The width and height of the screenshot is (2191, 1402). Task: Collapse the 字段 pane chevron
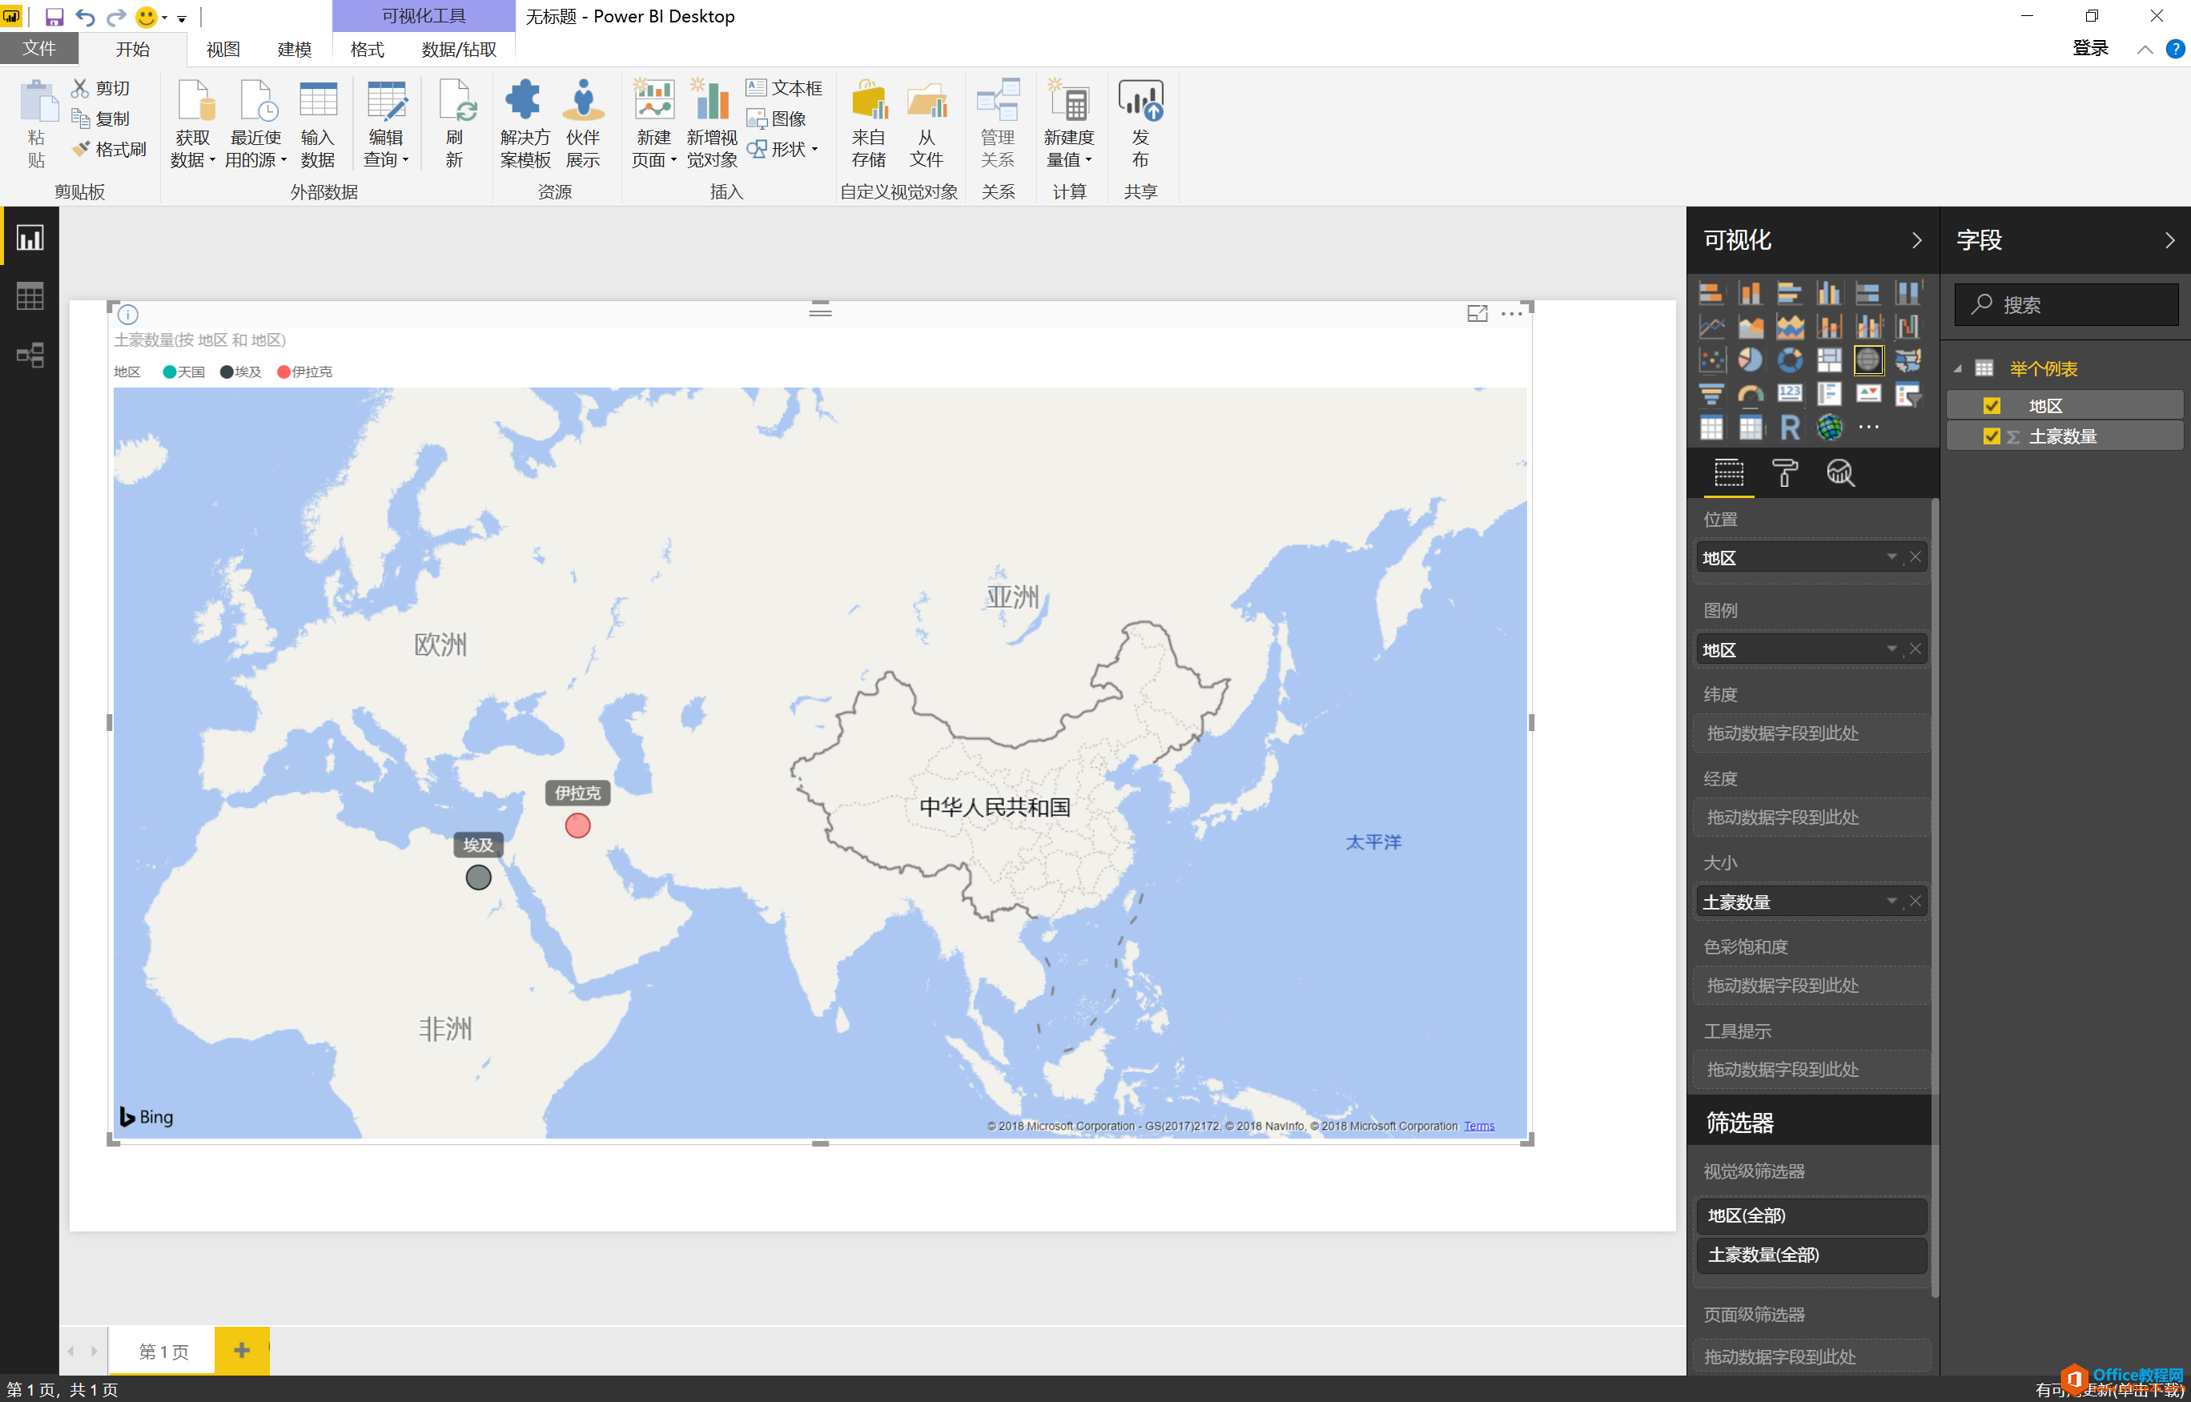(2170, 240)
